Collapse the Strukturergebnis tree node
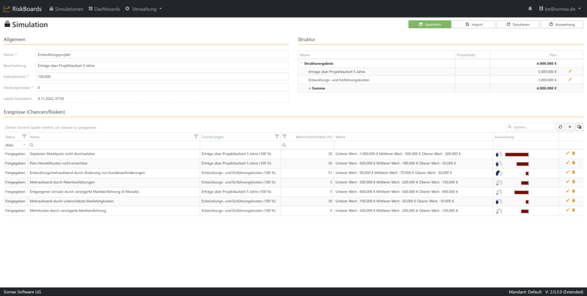 click(301, 63)
